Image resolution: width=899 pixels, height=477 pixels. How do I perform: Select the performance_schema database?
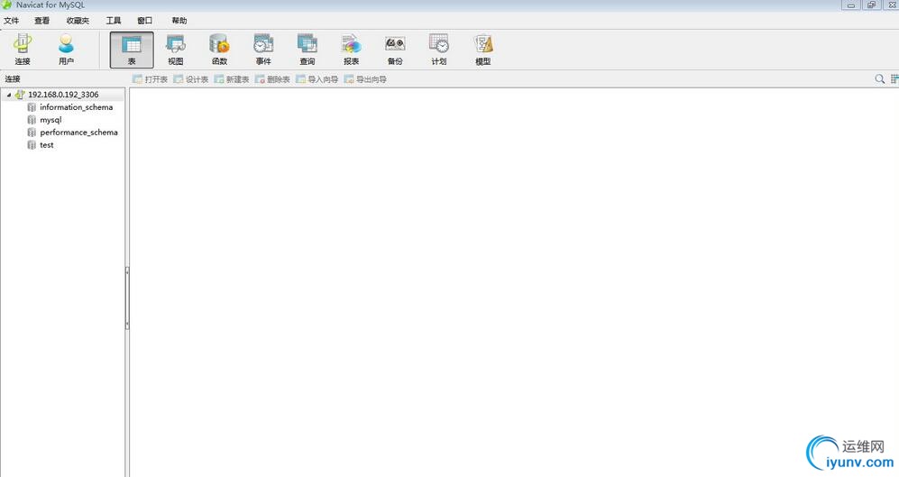pyautogui.click(x=78, y=133)
